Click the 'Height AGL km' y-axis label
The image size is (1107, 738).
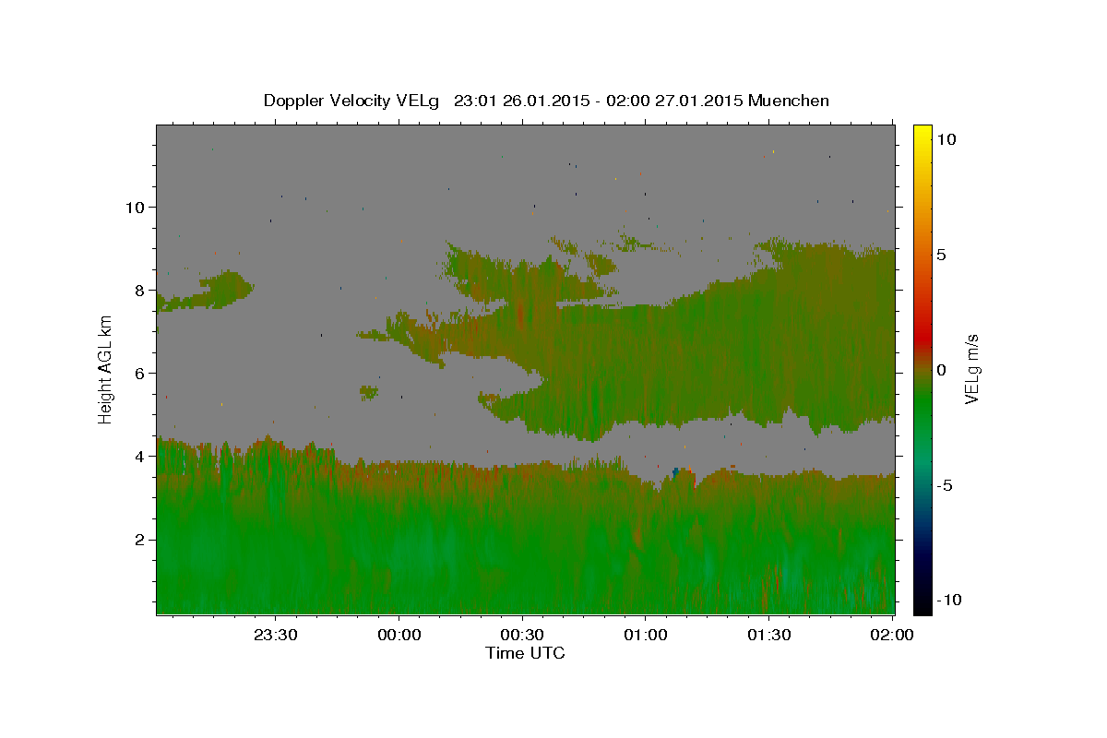coord(105,368)
